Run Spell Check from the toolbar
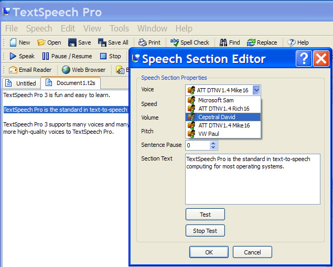 (x=174, y=42)
